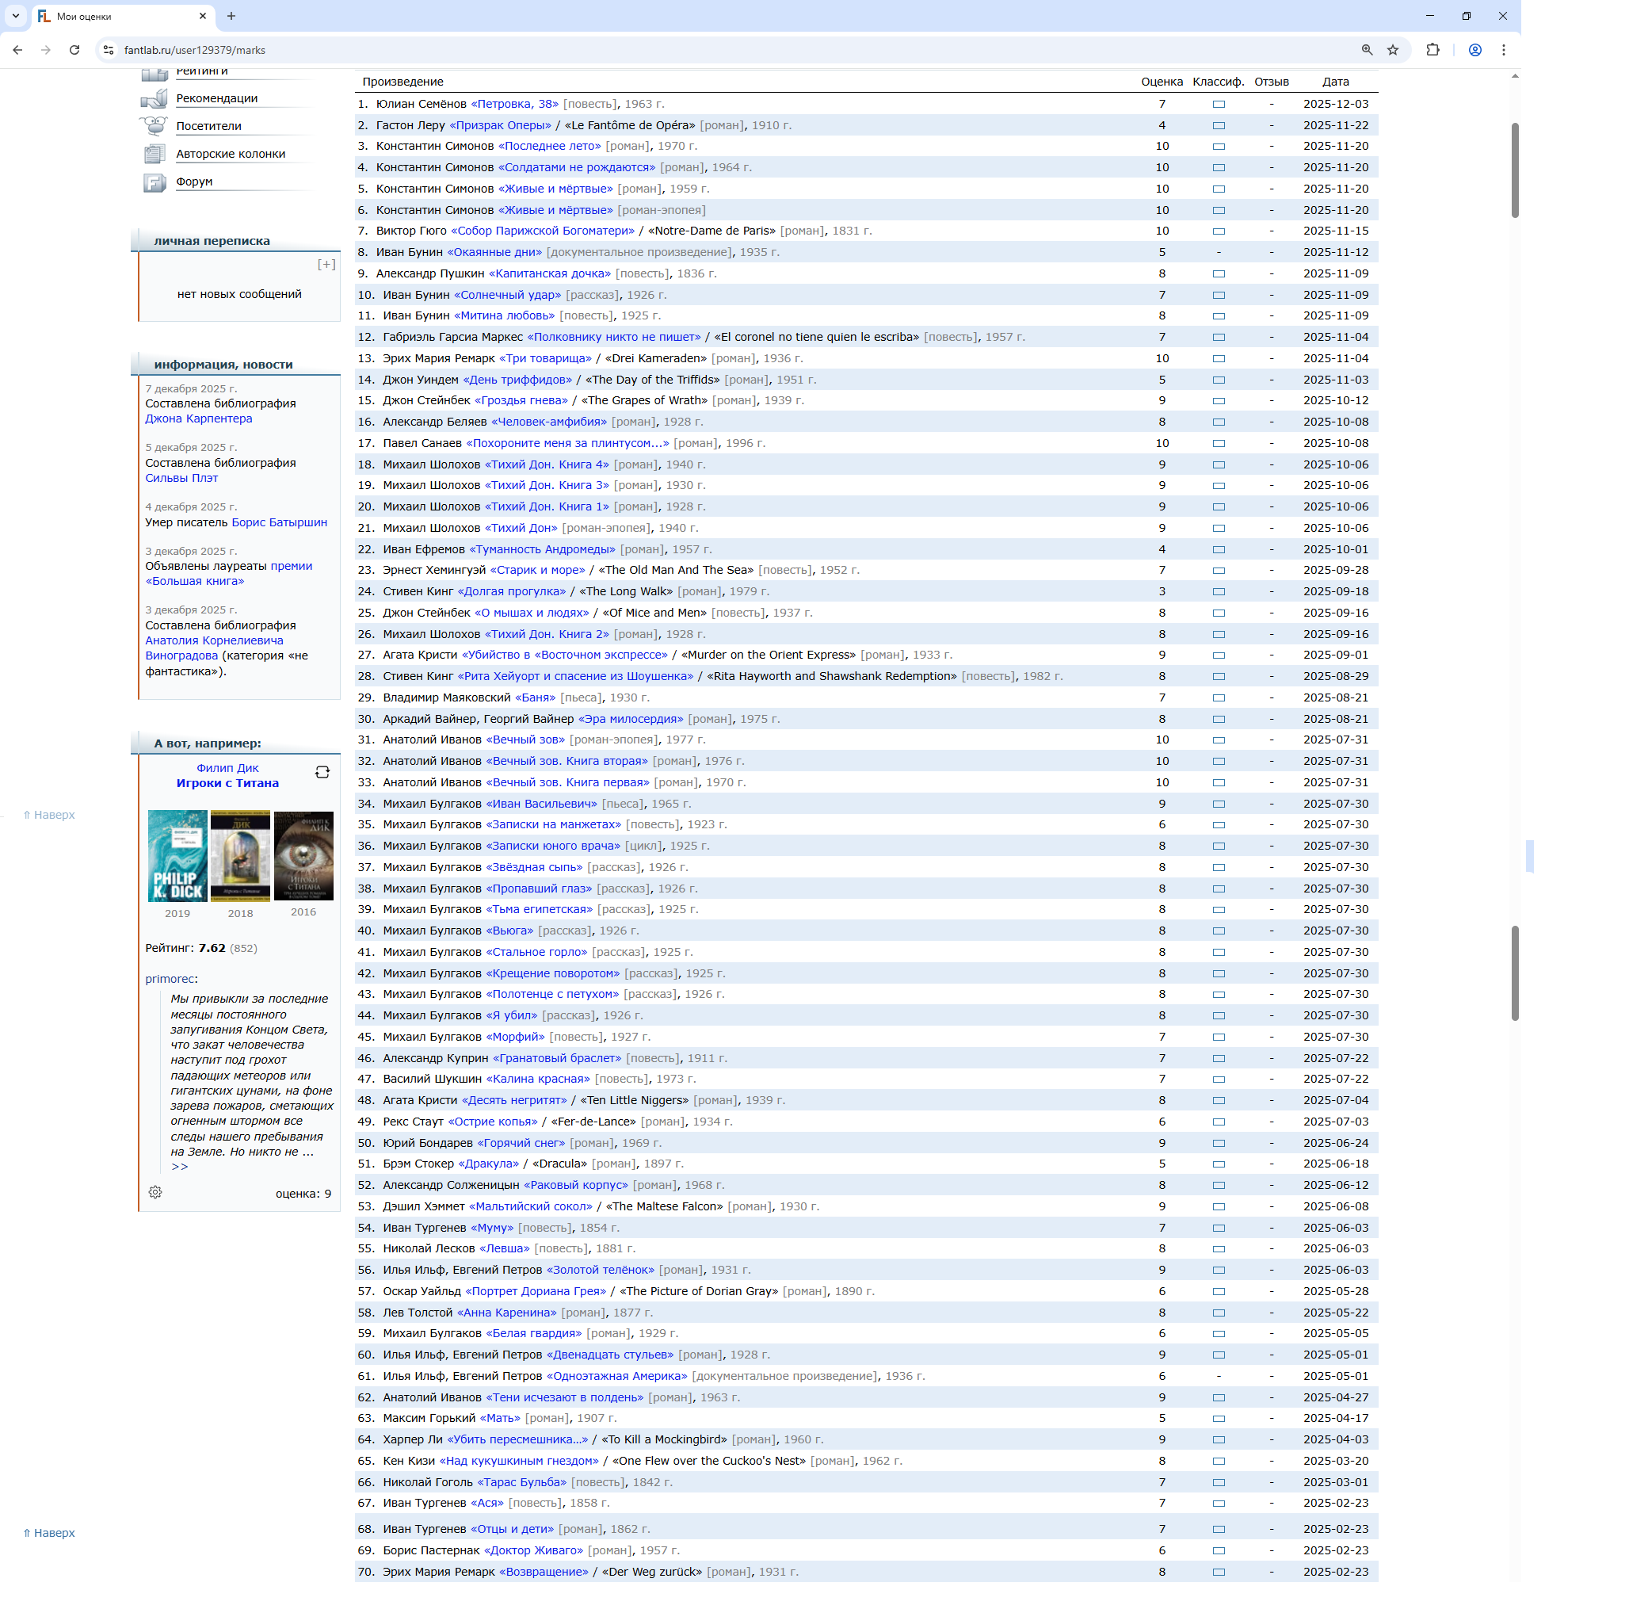Screen dimensions: 1629x1609
Task: Bookmark this page with star icon
Action: click(1393, 51)
